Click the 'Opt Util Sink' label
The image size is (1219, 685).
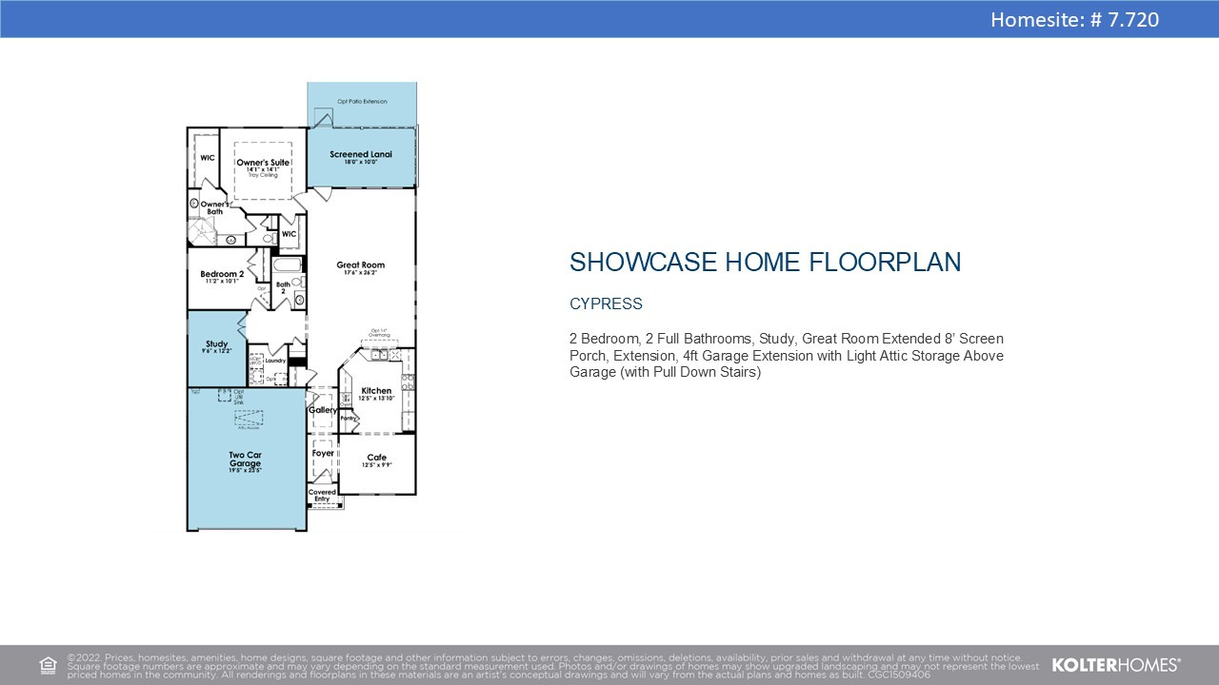click(x=238, y=397)
